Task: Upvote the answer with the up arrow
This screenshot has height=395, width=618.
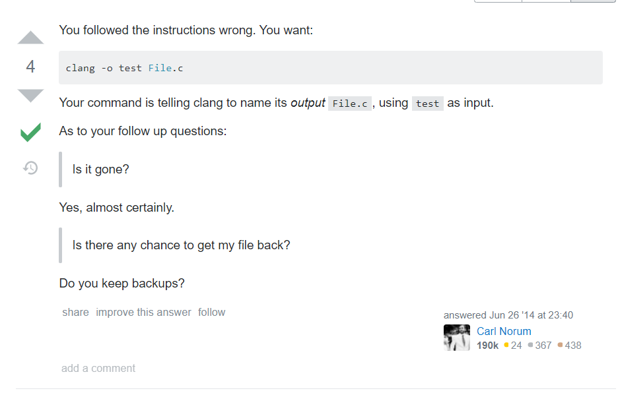Action: coord(30,38)
